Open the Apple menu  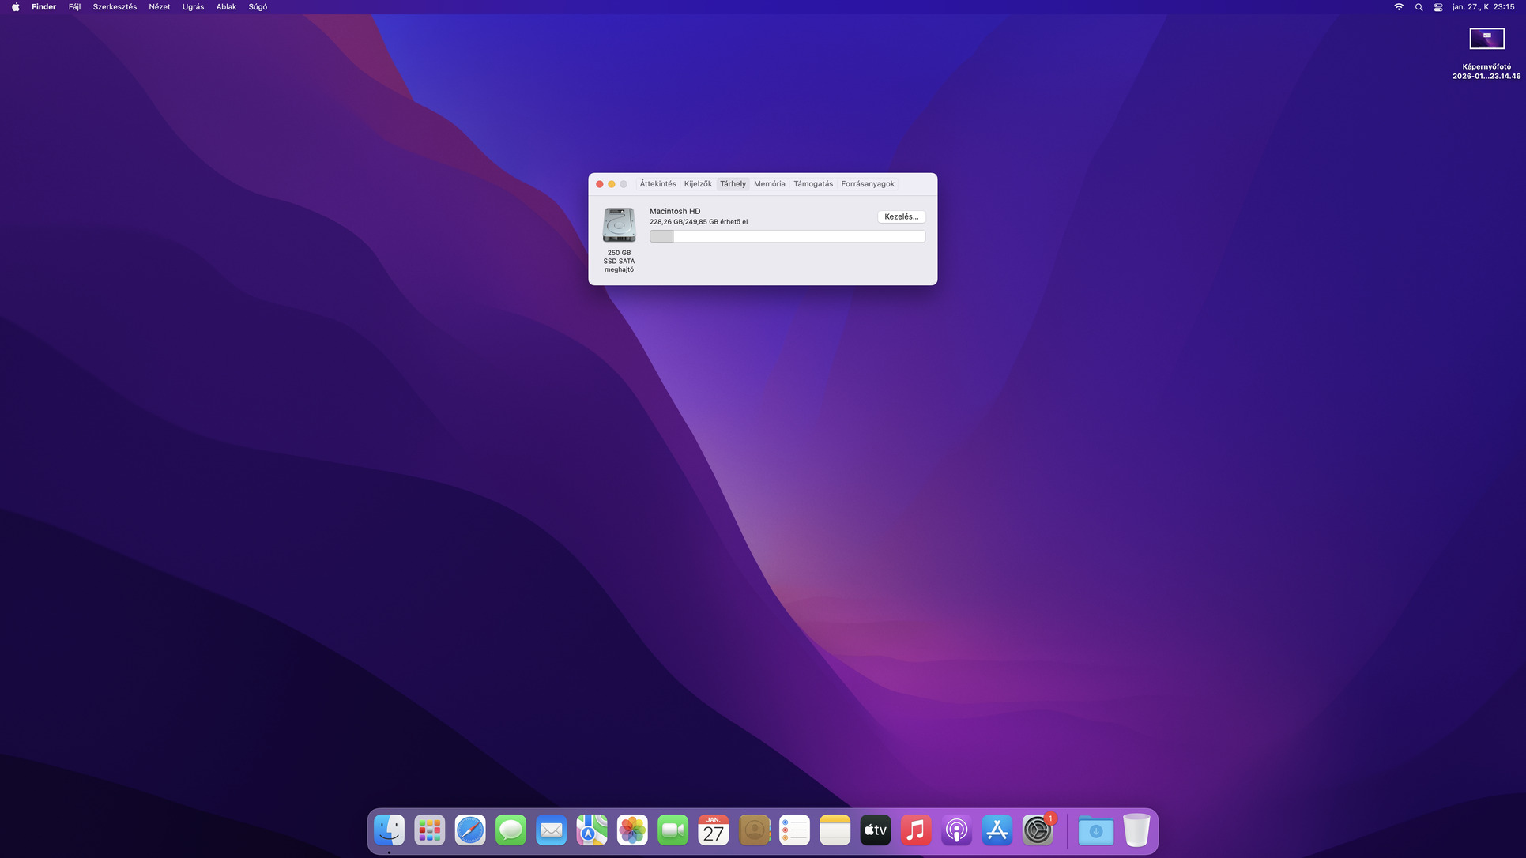(x=15, y=7)
